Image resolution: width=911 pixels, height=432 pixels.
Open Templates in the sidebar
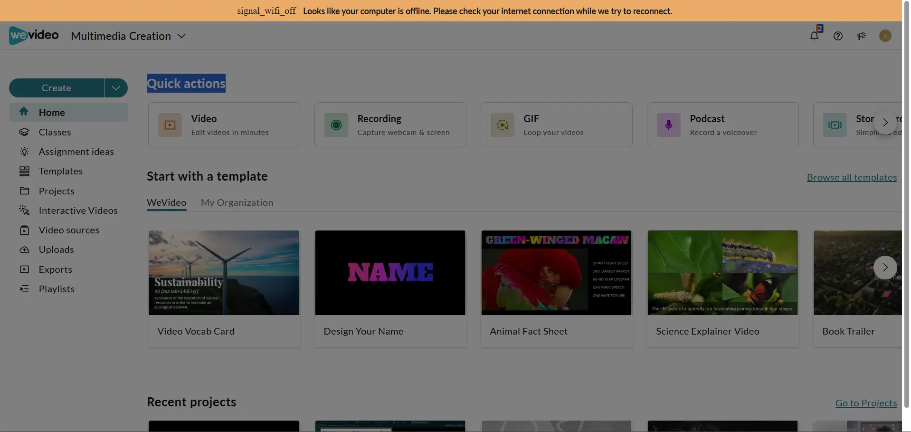[x=68, y=171]
